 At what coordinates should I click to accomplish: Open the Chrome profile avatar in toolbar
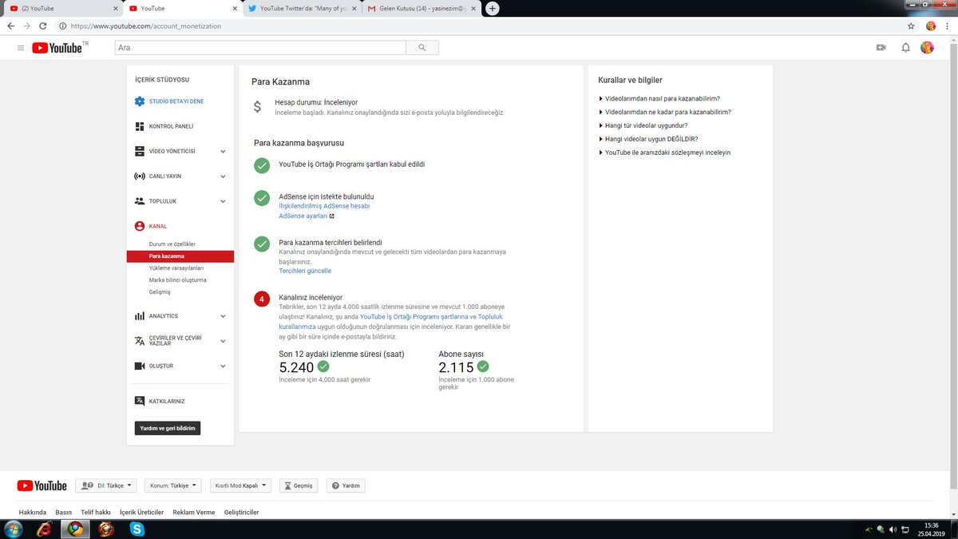tap(931, 26)
